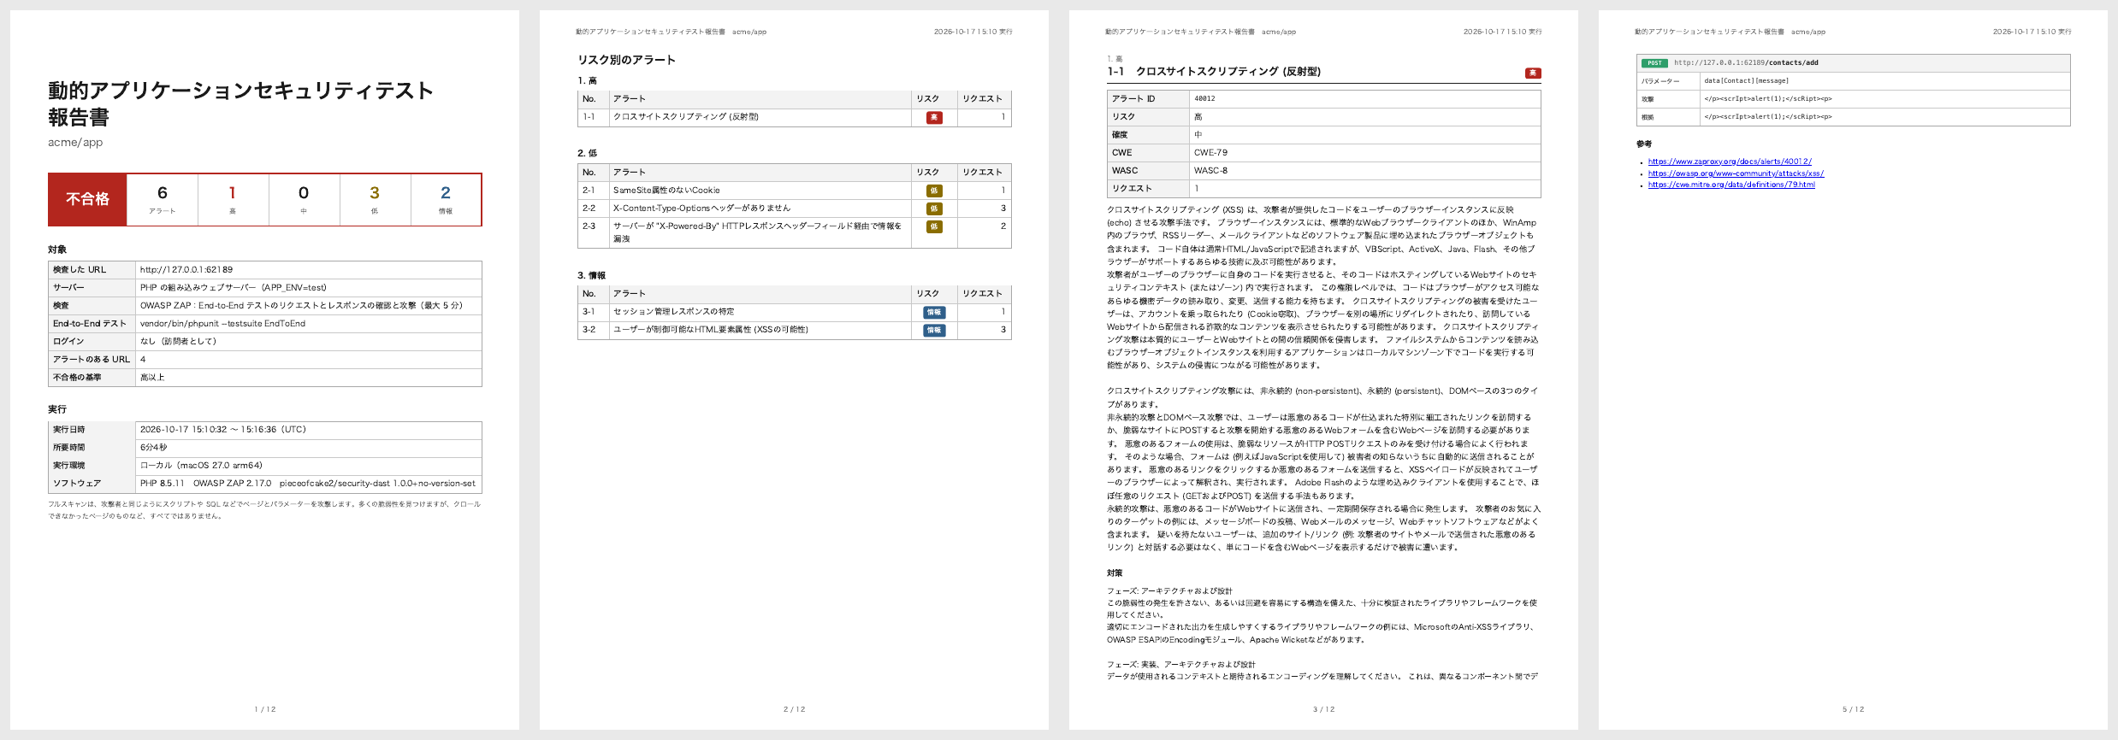Click the 低 badge in the X-Content-Type-Options row
The height and width of the screenshot is (740, 2118).
tap(934, 208)
